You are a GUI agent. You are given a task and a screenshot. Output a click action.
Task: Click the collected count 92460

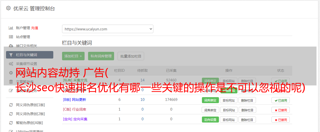click(171, 80)
